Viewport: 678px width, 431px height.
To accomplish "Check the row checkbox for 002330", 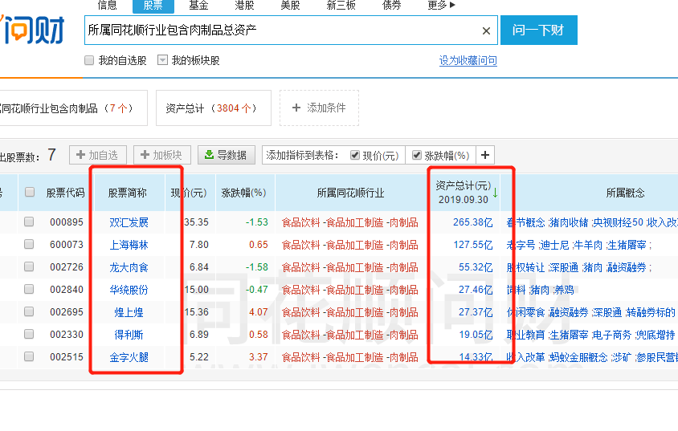I will coord(29,334).
